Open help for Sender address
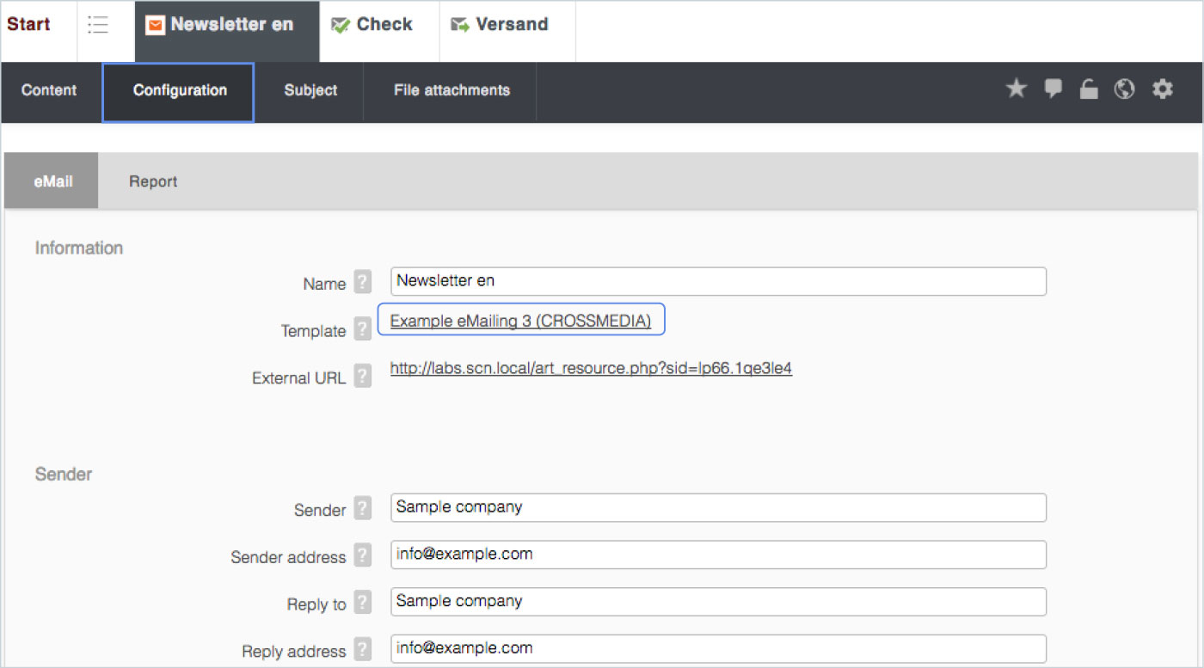The height and width of the screenshot is (668, 1204). click(363, 556)
